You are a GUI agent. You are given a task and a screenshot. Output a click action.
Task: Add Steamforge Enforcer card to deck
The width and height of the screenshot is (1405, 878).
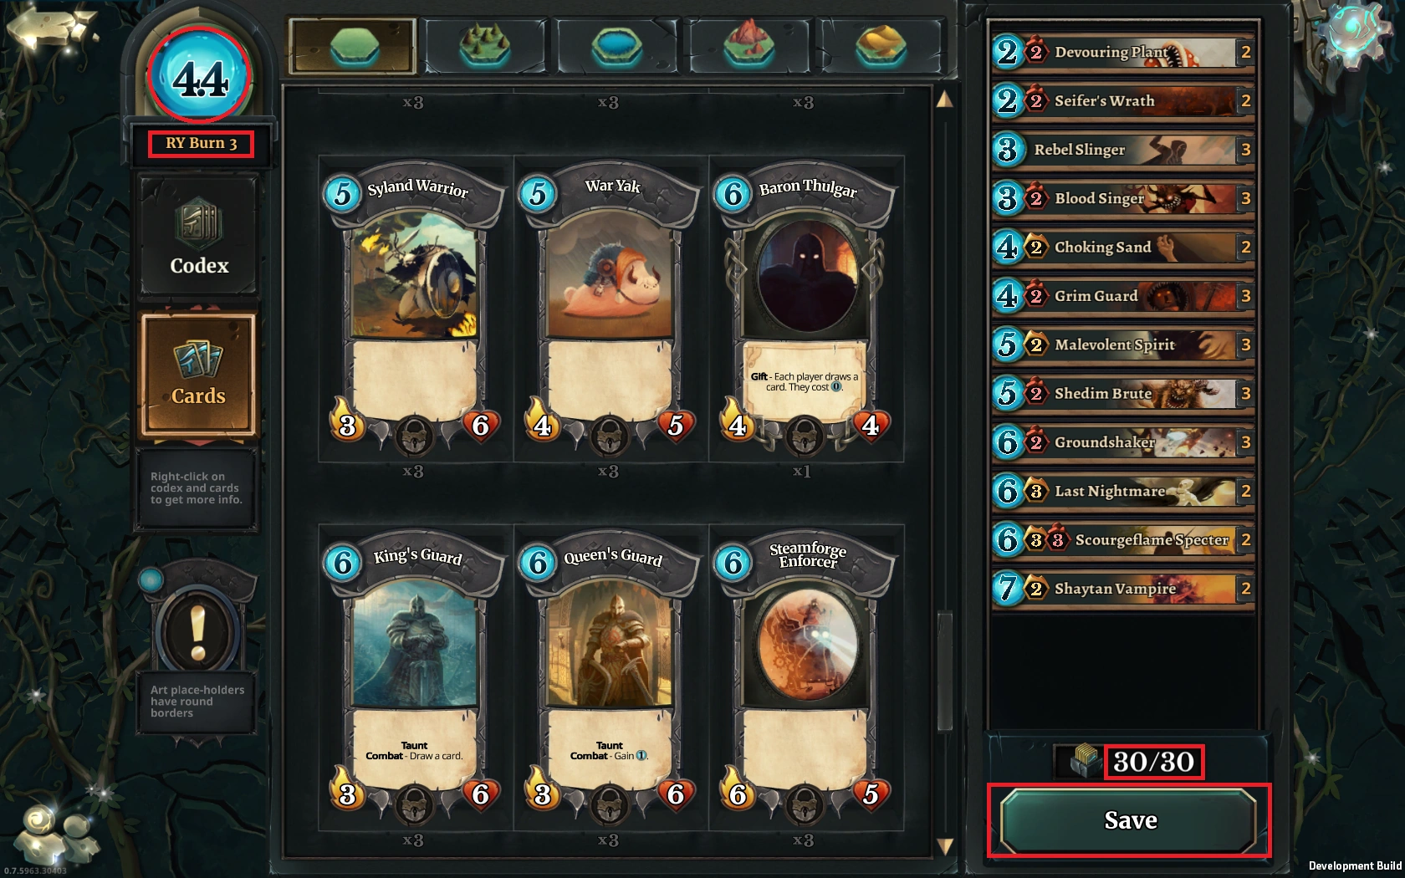806,678
